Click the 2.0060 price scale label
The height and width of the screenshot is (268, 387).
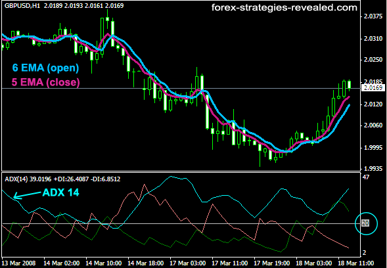coord(374,125)
